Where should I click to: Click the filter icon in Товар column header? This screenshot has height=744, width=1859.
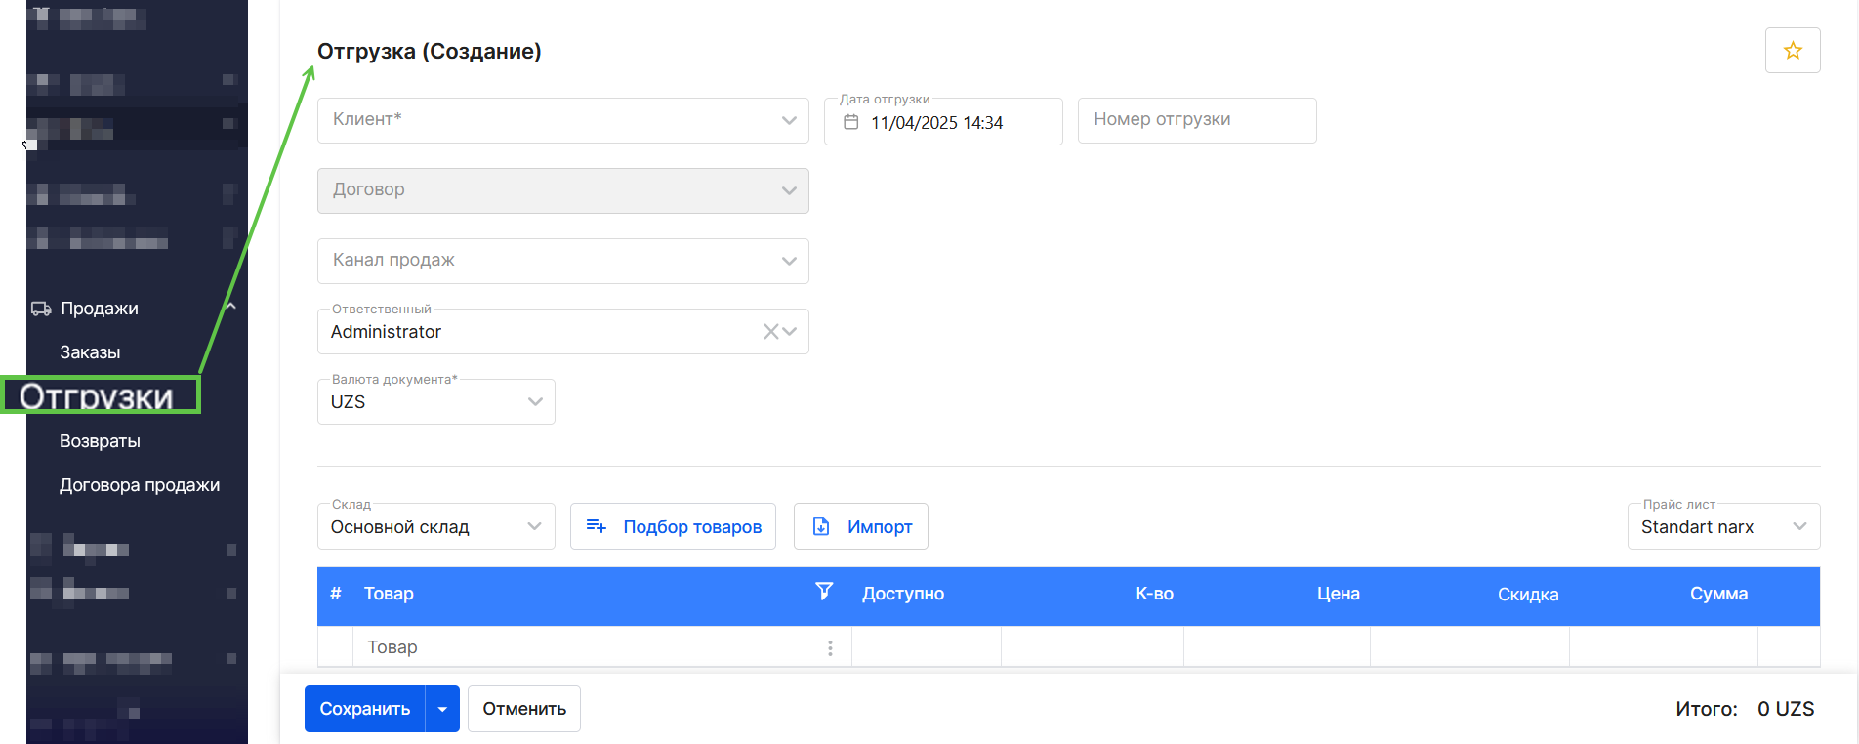824,592
